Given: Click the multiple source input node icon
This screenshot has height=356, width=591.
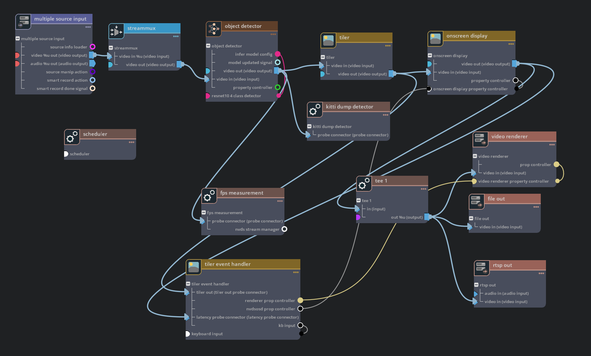Looking at the screenshot, I should [x=23, y=22].
